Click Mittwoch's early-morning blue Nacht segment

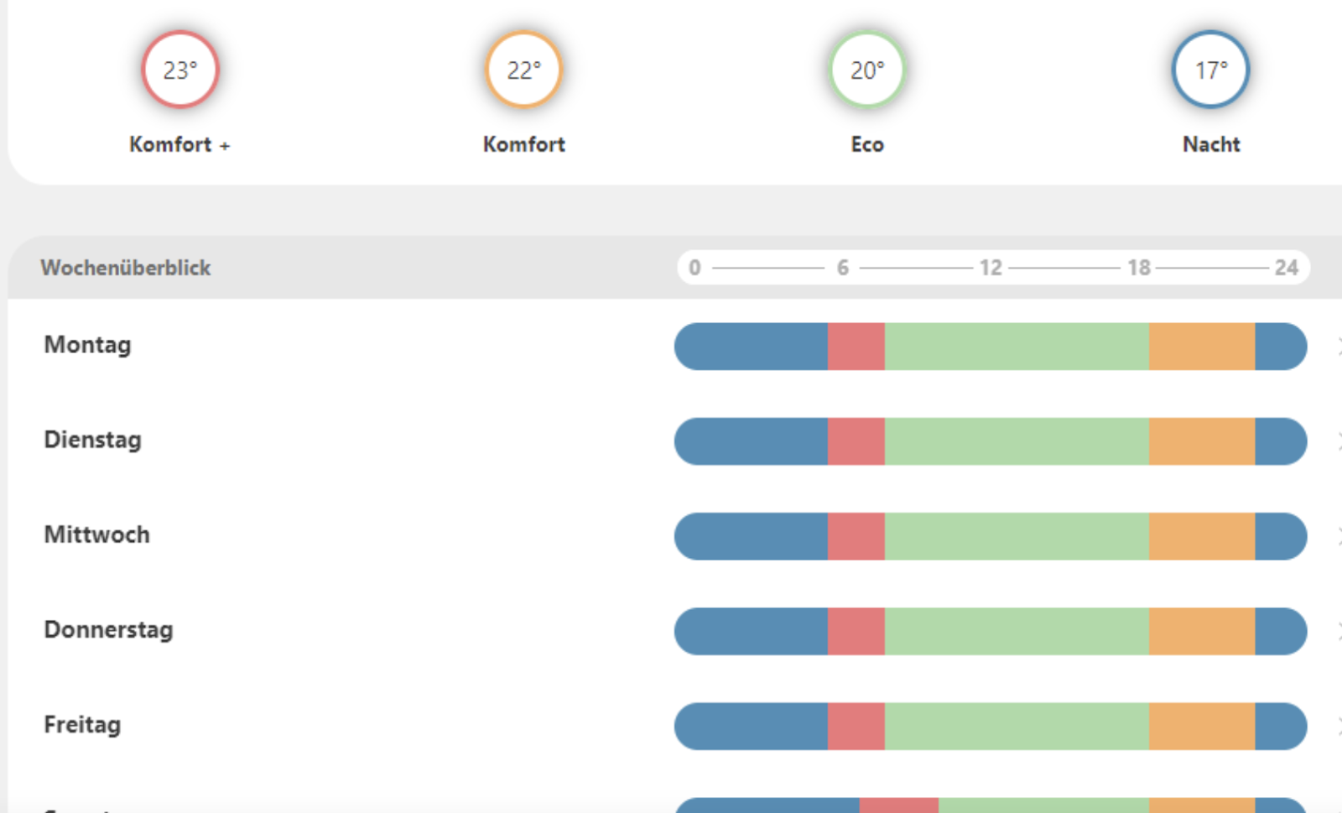pos(752,536)
